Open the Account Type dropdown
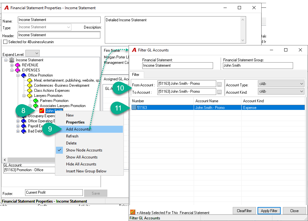This screenshot has height=221, width=308. pyautogui.click(x=281, y=84)
